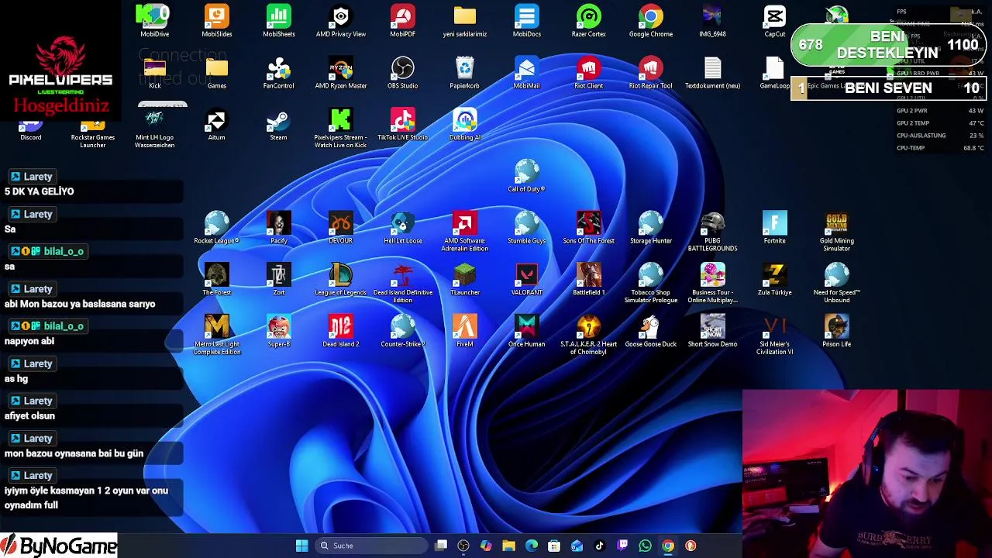Open Twitch from the taskbar
The height and width of the screenshot is (558, 992).
[x=622, y=546]
